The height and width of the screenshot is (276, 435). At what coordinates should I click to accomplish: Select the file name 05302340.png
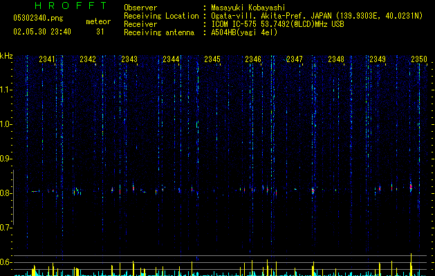[x=38, y=18]
